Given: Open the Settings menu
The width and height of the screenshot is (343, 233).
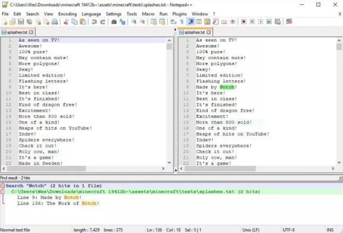Looking at the screenshot, I should (x=113, y=14).
